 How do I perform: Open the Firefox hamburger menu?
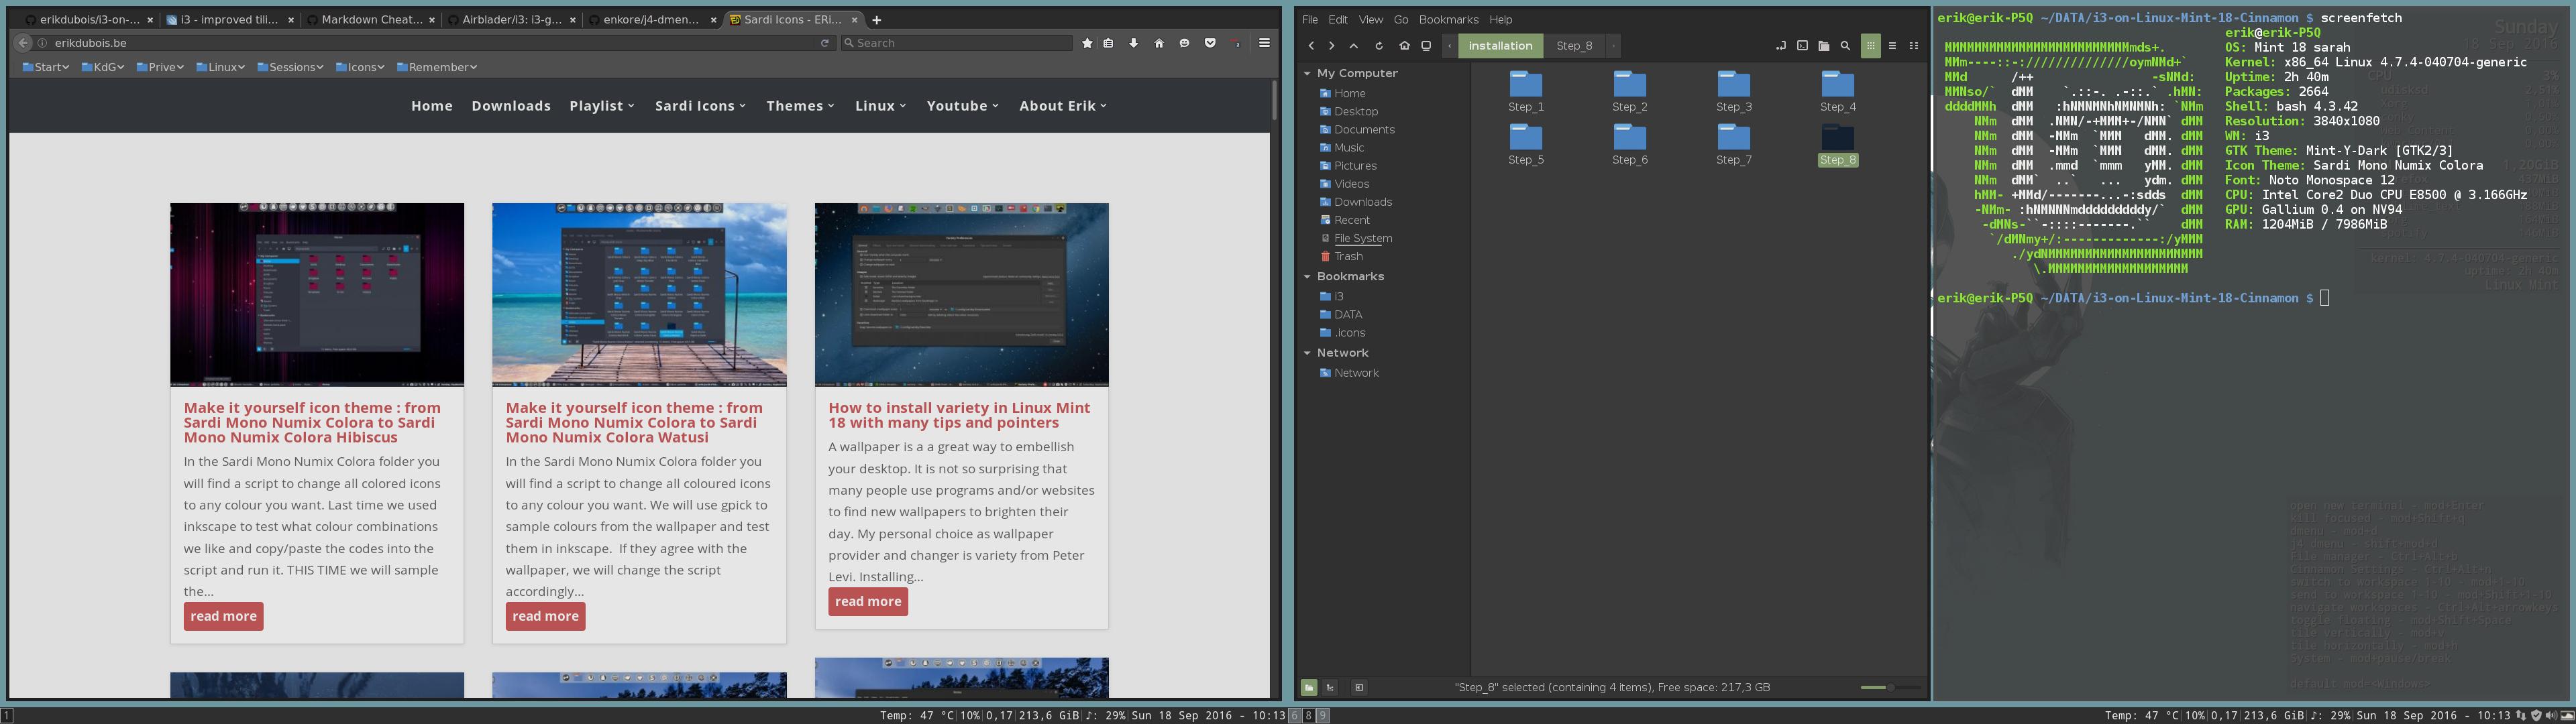(x=1264, y=43)
